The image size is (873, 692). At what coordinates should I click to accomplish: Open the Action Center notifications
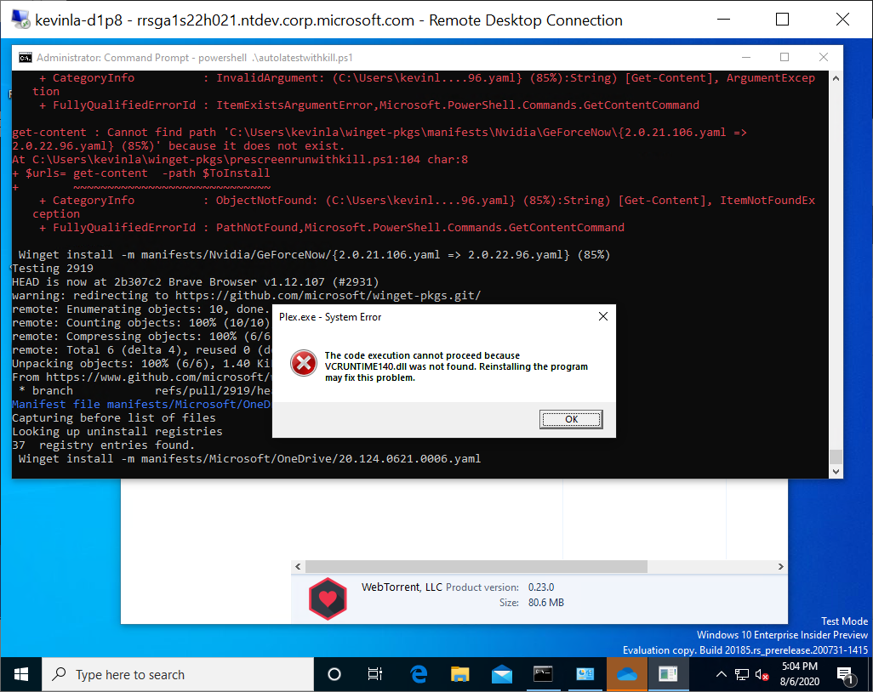click(x=847, y=675)
